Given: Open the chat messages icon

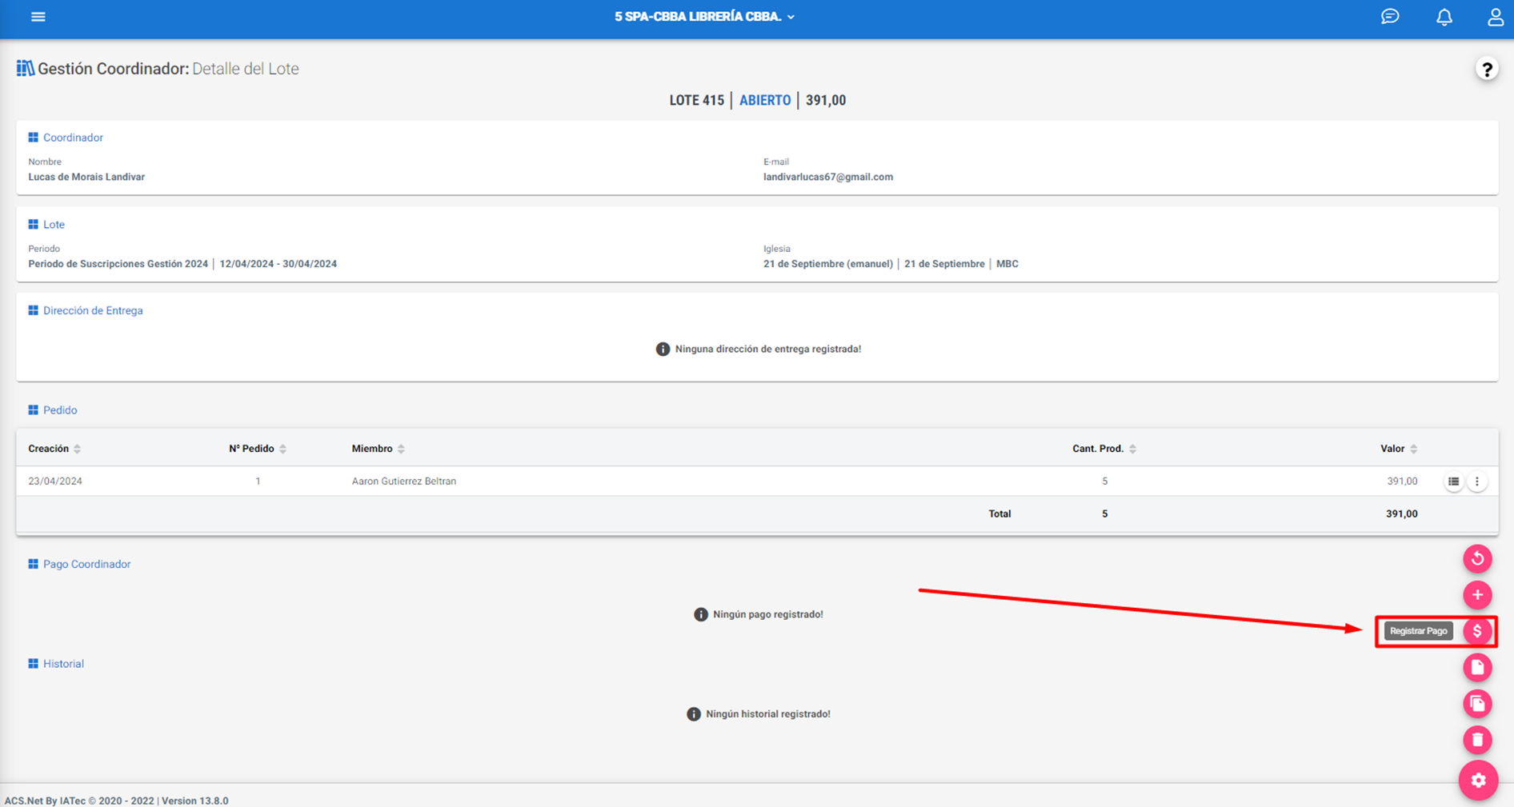Looking at the screenshot, I should click(x=1390, y=17).
